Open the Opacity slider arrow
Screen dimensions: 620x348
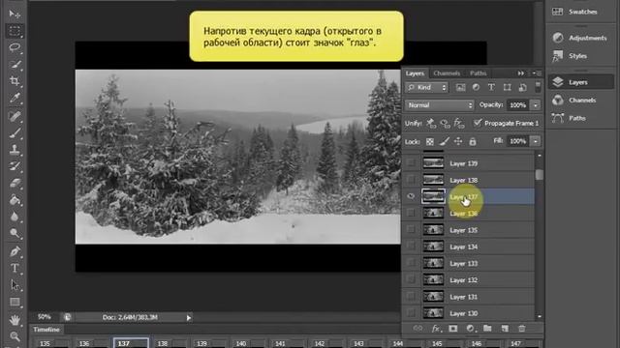coord(536,105)
